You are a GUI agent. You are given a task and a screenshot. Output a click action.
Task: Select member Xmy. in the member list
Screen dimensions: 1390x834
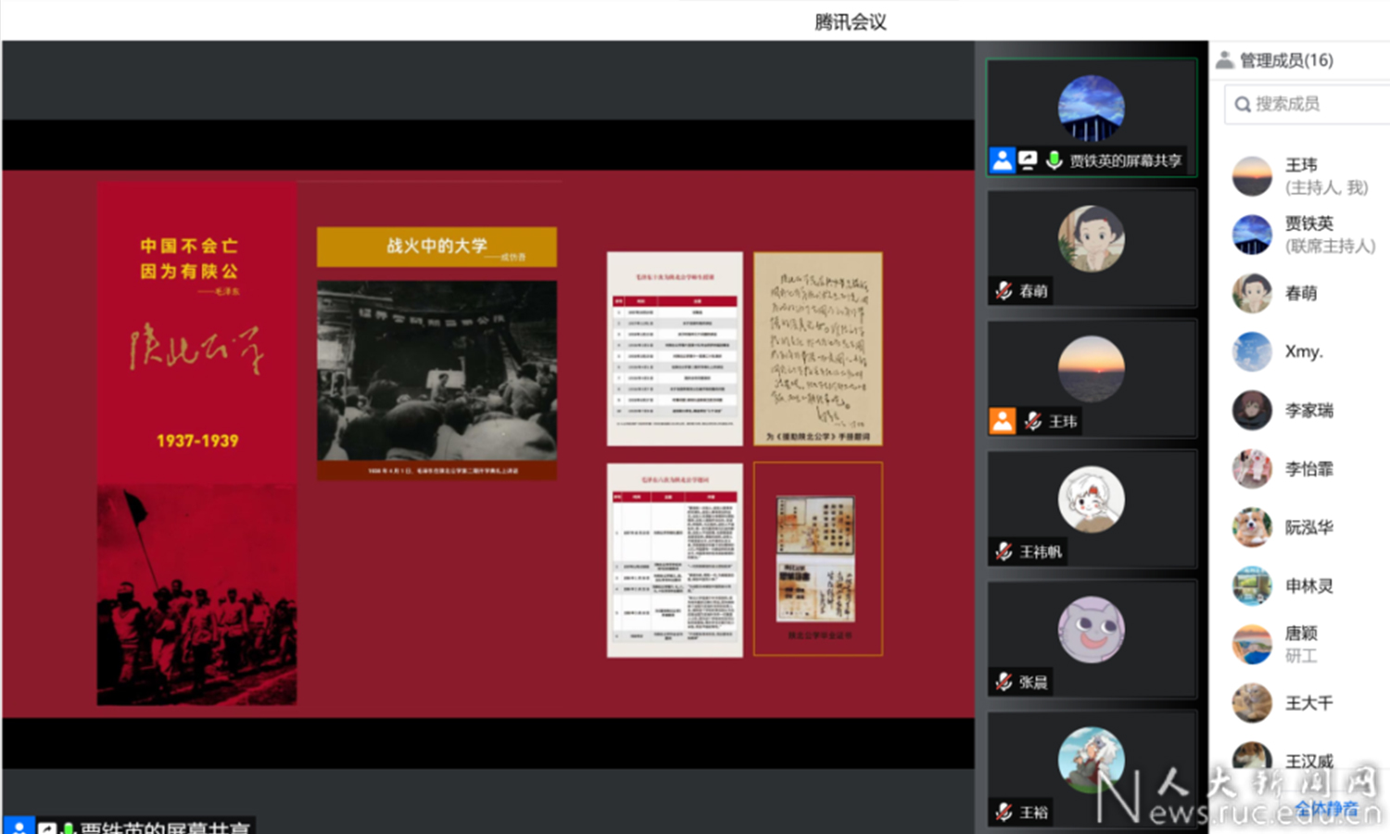(x=1303, y=352)
